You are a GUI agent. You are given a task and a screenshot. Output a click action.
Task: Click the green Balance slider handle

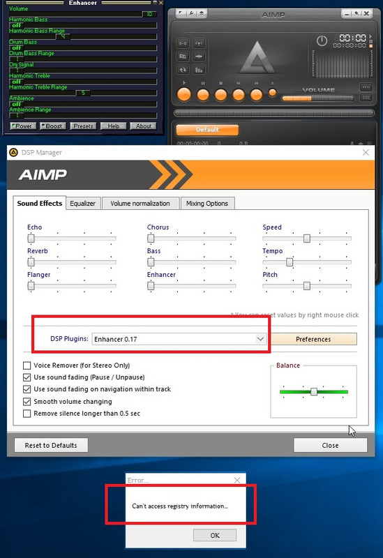click(314, 392)
